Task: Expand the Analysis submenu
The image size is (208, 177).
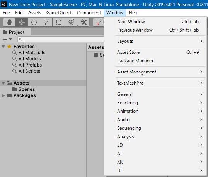Action: click(155, 137)
